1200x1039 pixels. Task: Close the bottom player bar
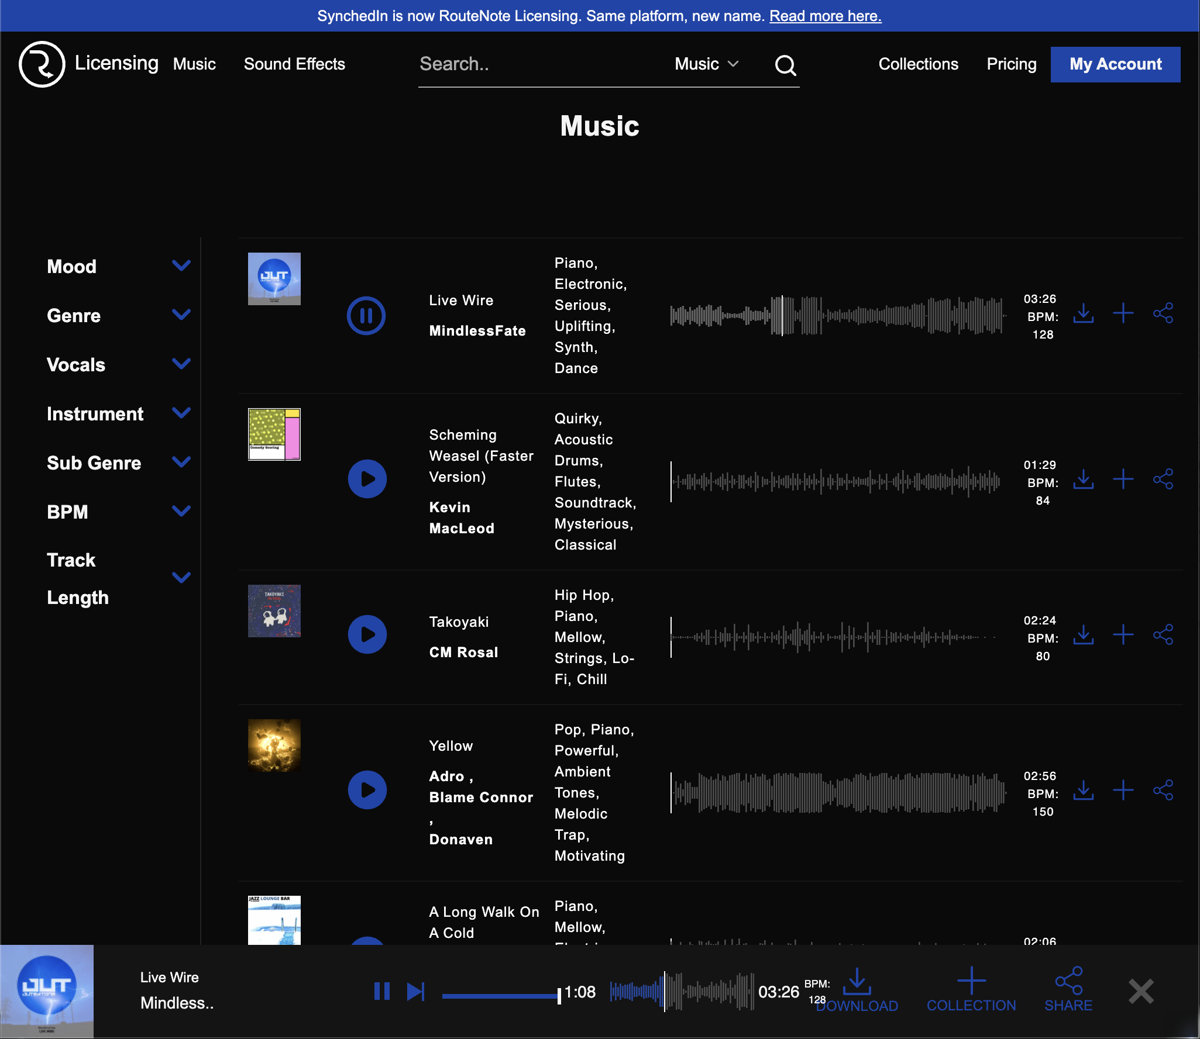click(1141, 992)
